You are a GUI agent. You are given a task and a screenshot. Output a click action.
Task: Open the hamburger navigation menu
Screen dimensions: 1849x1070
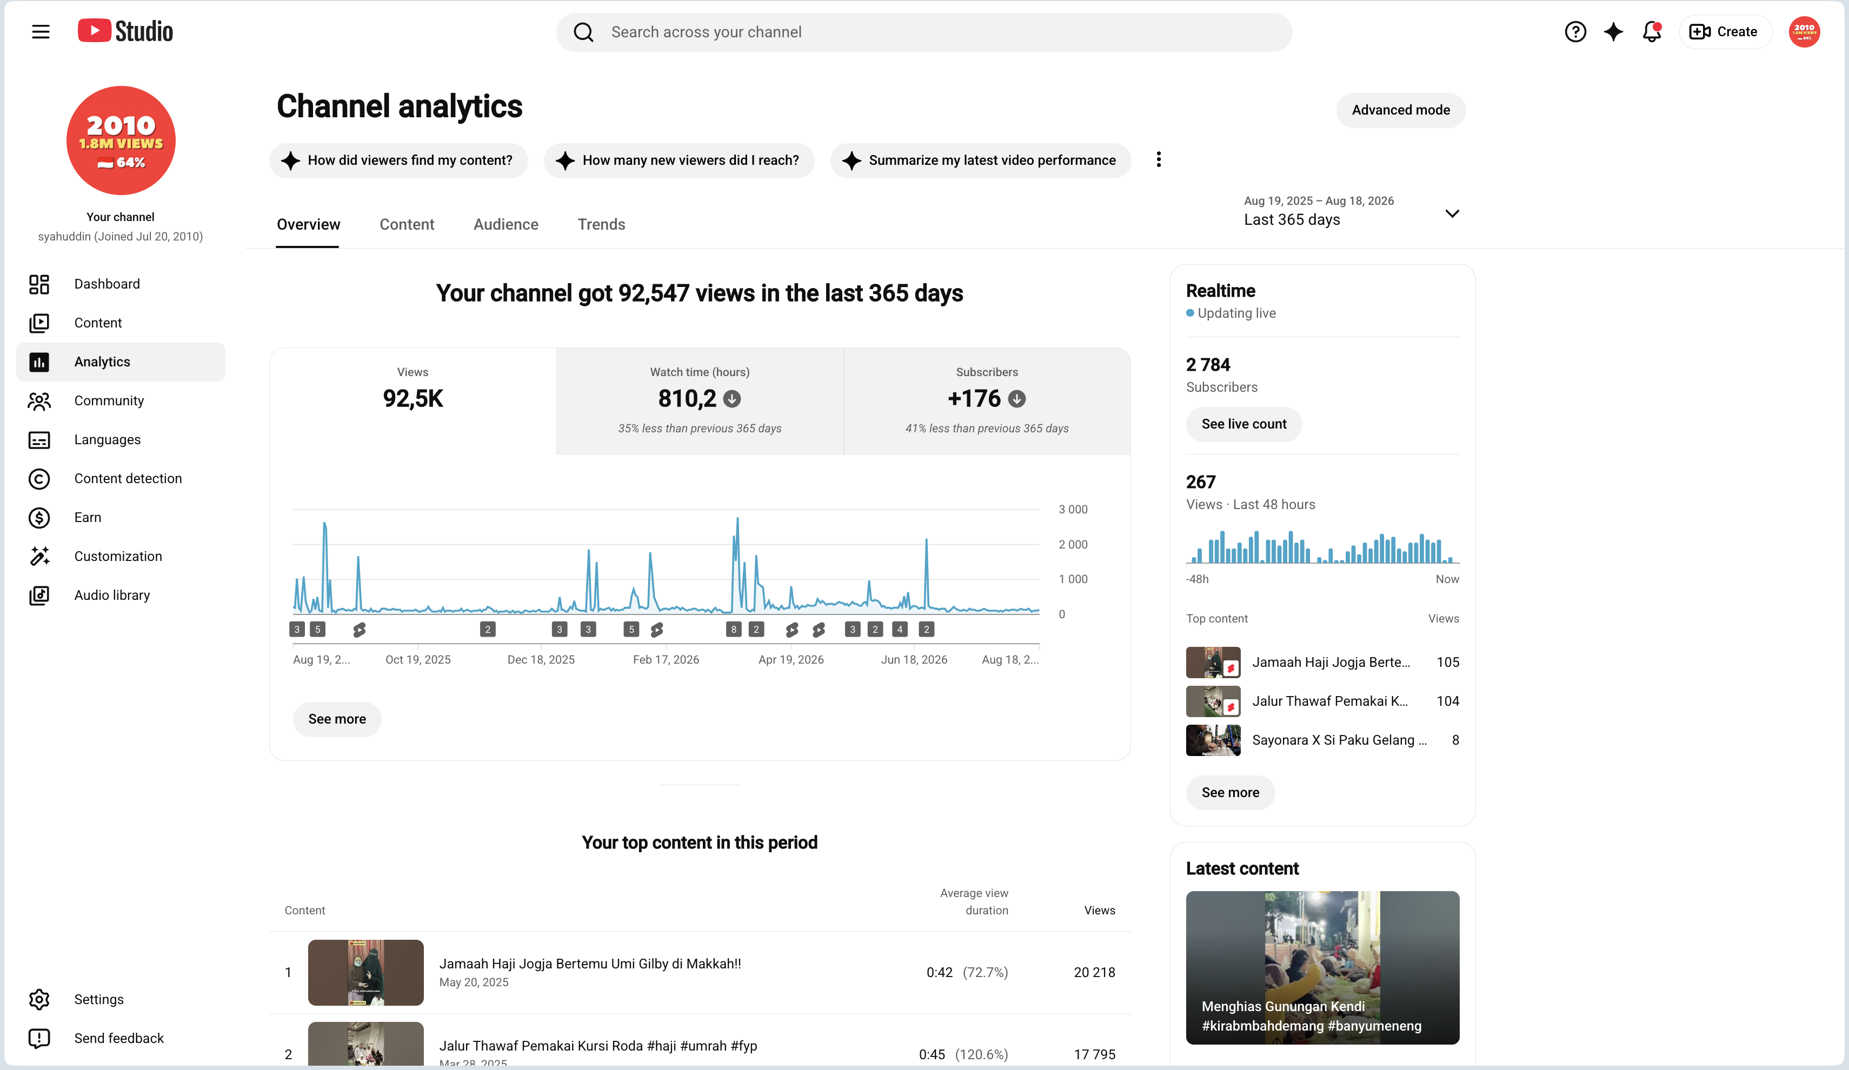point(41,31)
